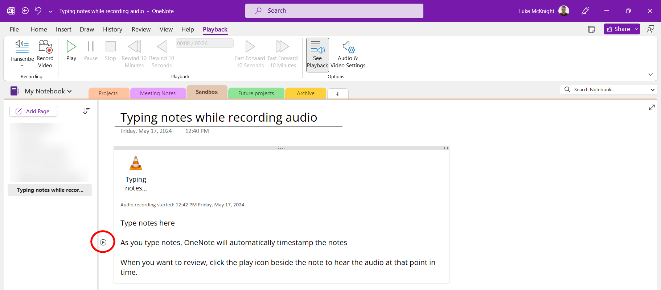Open the Share dropdown arrow
The height and width of the screenshot is (290, 661).
(637, 29)
